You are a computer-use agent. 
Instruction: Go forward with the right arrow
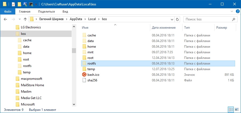13,19
